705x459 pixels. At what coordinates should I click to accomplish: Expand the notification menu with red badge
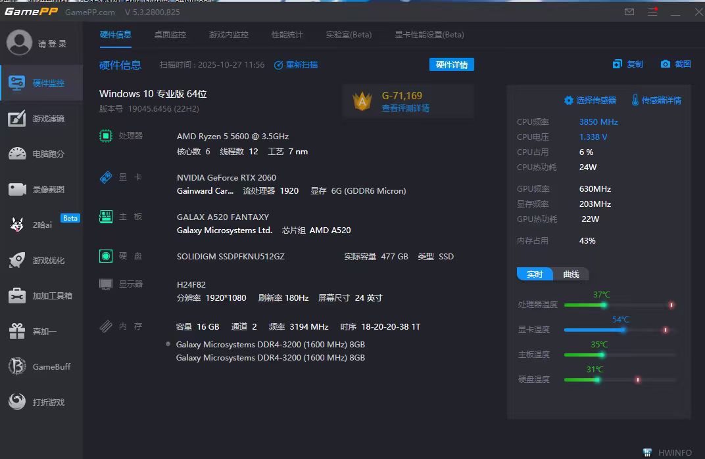click(x=652, y=12)
